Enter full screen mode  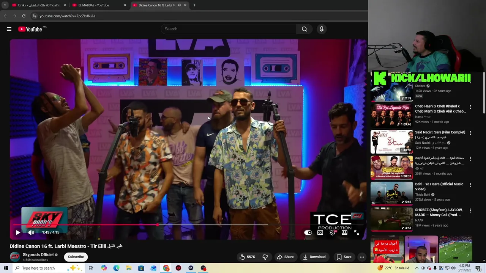(x=357, y=233)
